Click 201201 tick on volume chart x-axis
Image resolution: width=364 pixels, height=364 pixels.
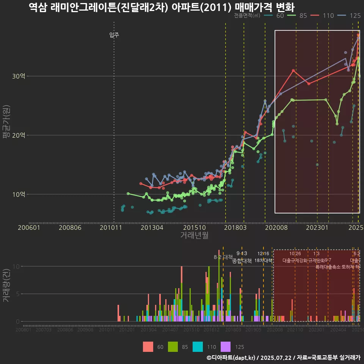pyautogui.click(x=127, y=329)
